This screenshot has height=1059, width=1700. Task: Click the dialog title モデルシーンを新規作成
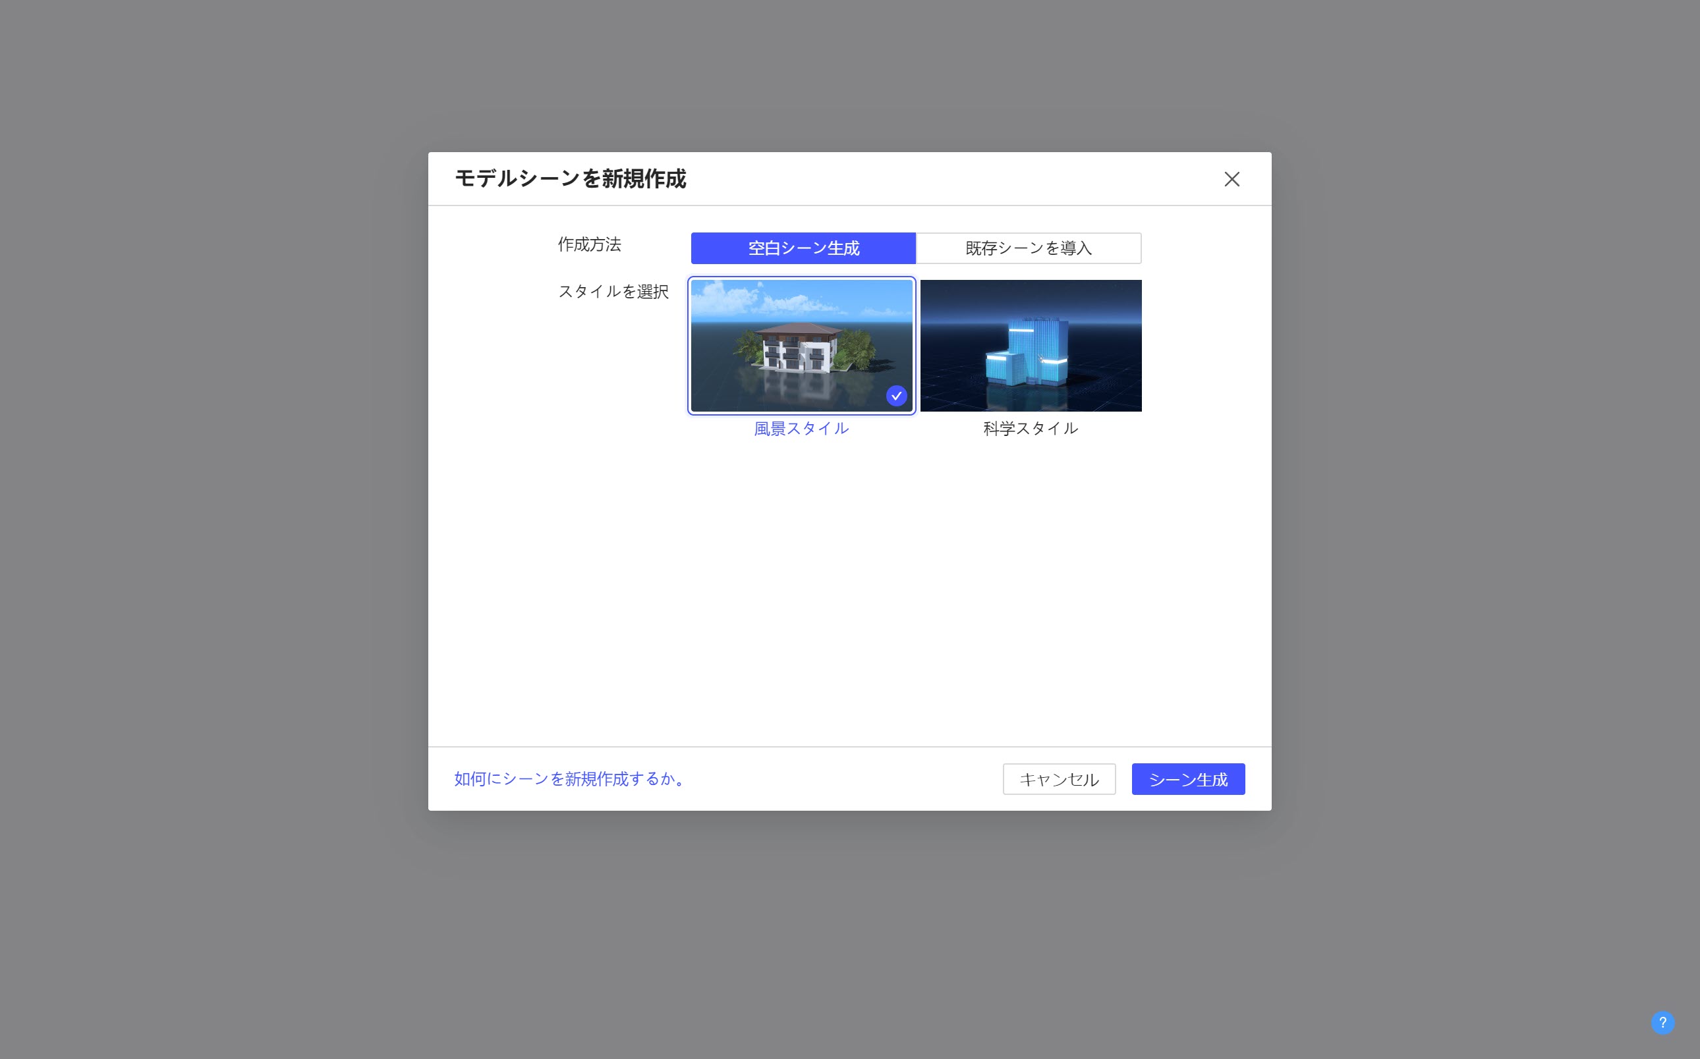click(x=571, y=179)
